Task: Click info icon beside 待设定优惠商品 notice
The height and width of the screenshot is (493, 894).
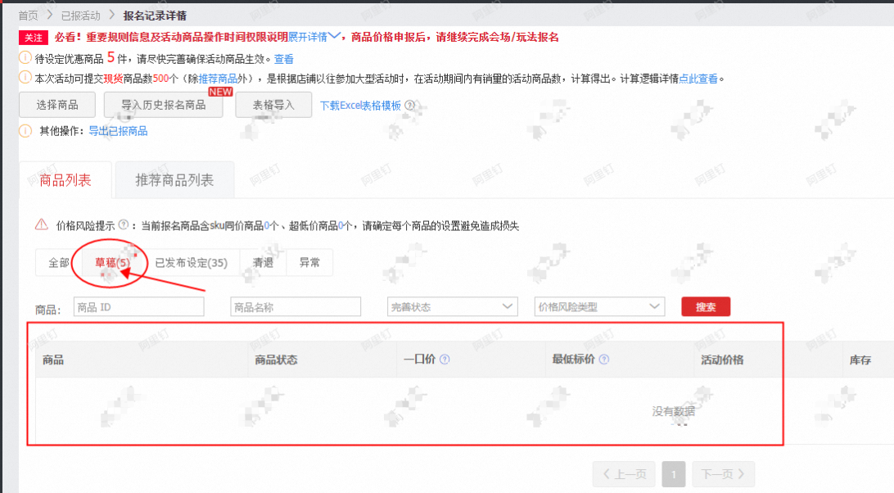Action: [x=25, y=57]
